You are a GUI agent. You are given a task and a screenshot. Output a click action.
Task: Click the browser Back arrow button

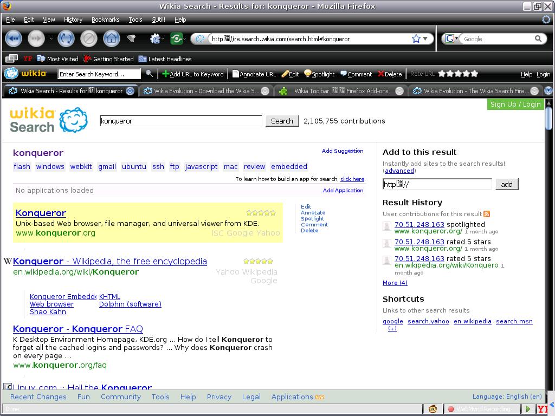pos(14,38)
